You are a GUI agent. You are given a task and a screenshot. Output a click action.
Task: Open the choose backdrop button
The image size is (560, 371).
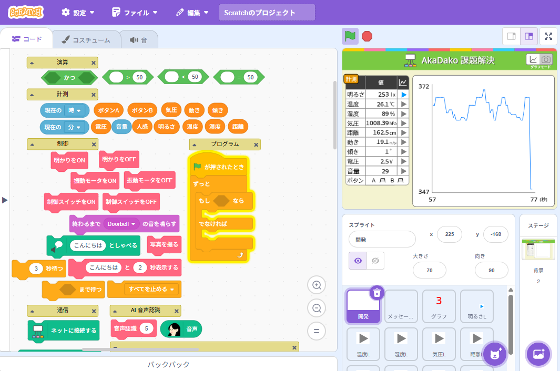538,354
